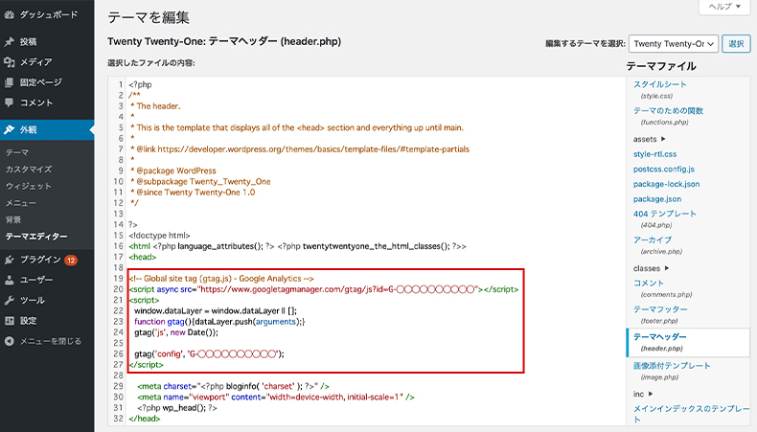
Task: Click the collapse menu arrow icon
Action: click(x=10, y=341)
